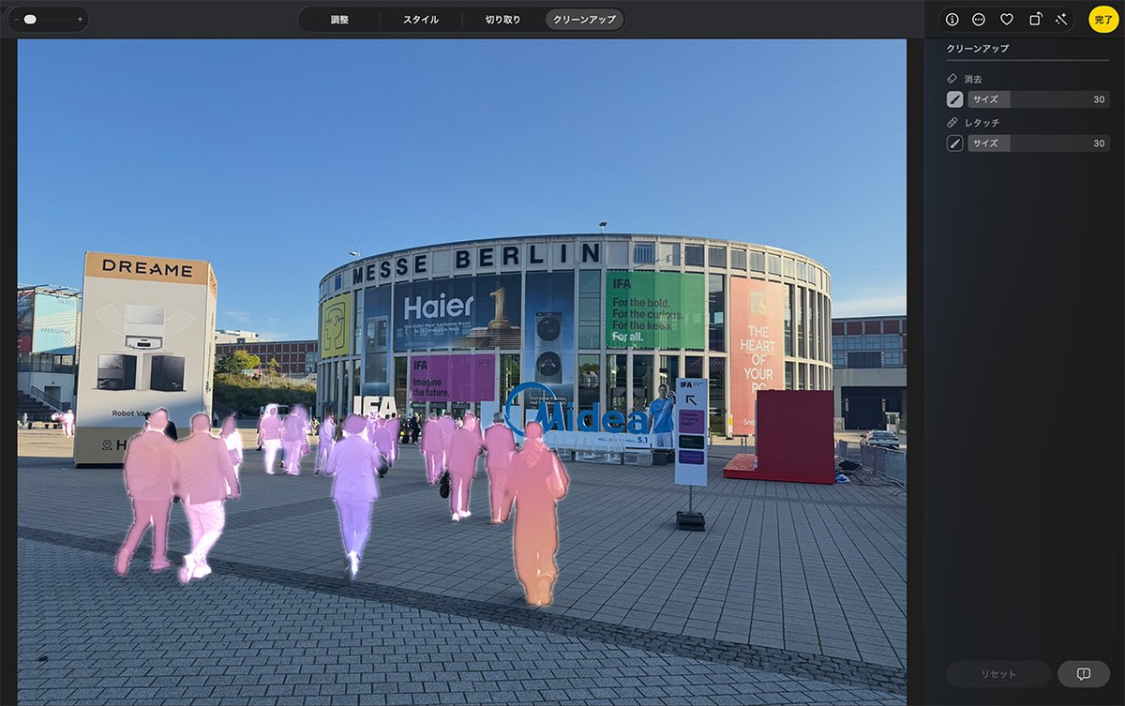Switch to the スタイル tab

click(x=421, y=19)
